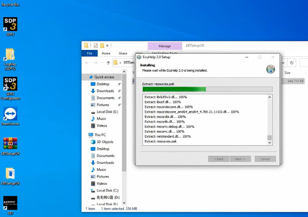
Task: Open the Logfiles (SDP3) folder icon
Action: (x=10, y=59)
